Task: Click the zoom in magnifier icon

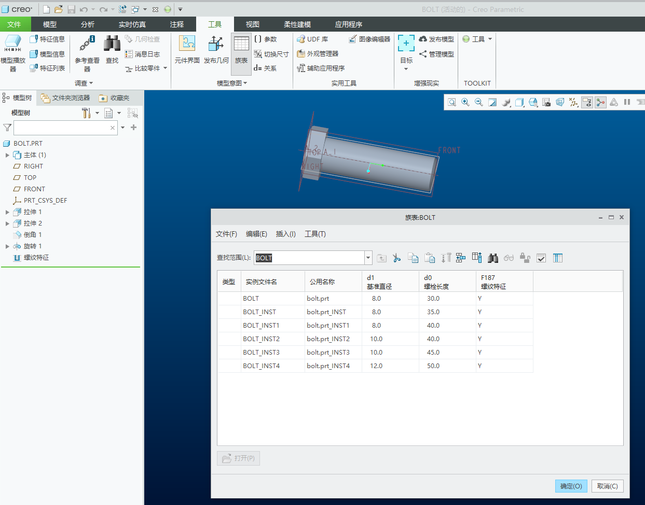Action: [x=465, y=102]
